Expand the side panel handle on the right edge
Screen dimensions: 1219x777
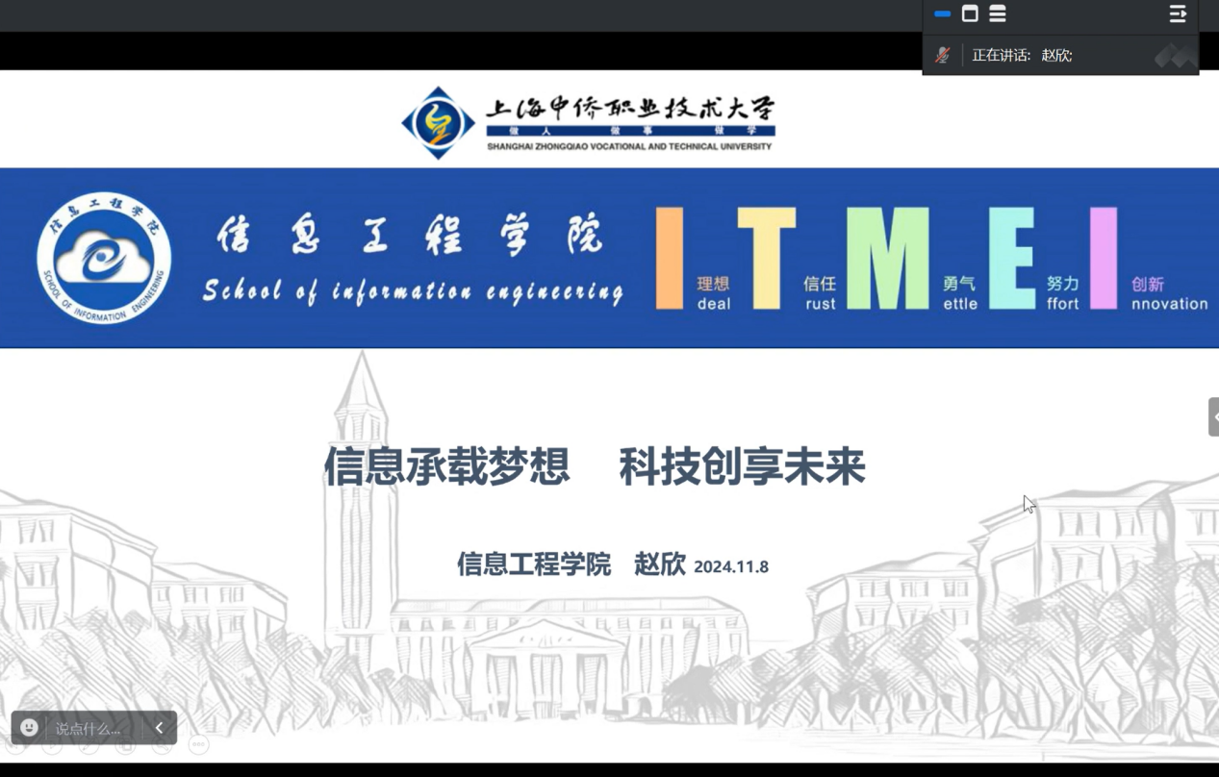click(x=1213, y=417)
